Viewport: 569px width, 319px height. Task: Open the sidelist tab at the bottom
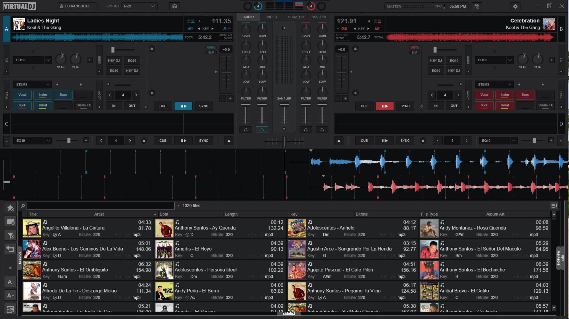[289, 314]
